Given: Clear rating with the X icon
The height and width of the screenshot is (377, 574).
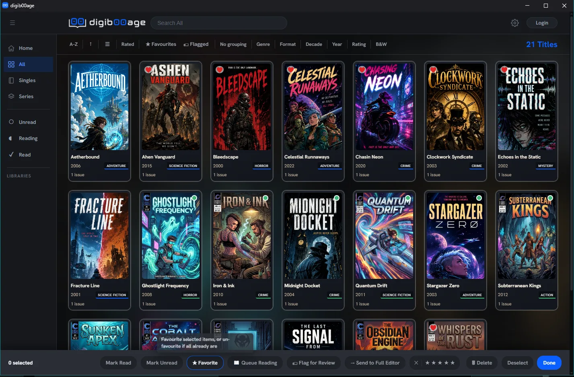Looking at the screenshot, I should [416, 363].
